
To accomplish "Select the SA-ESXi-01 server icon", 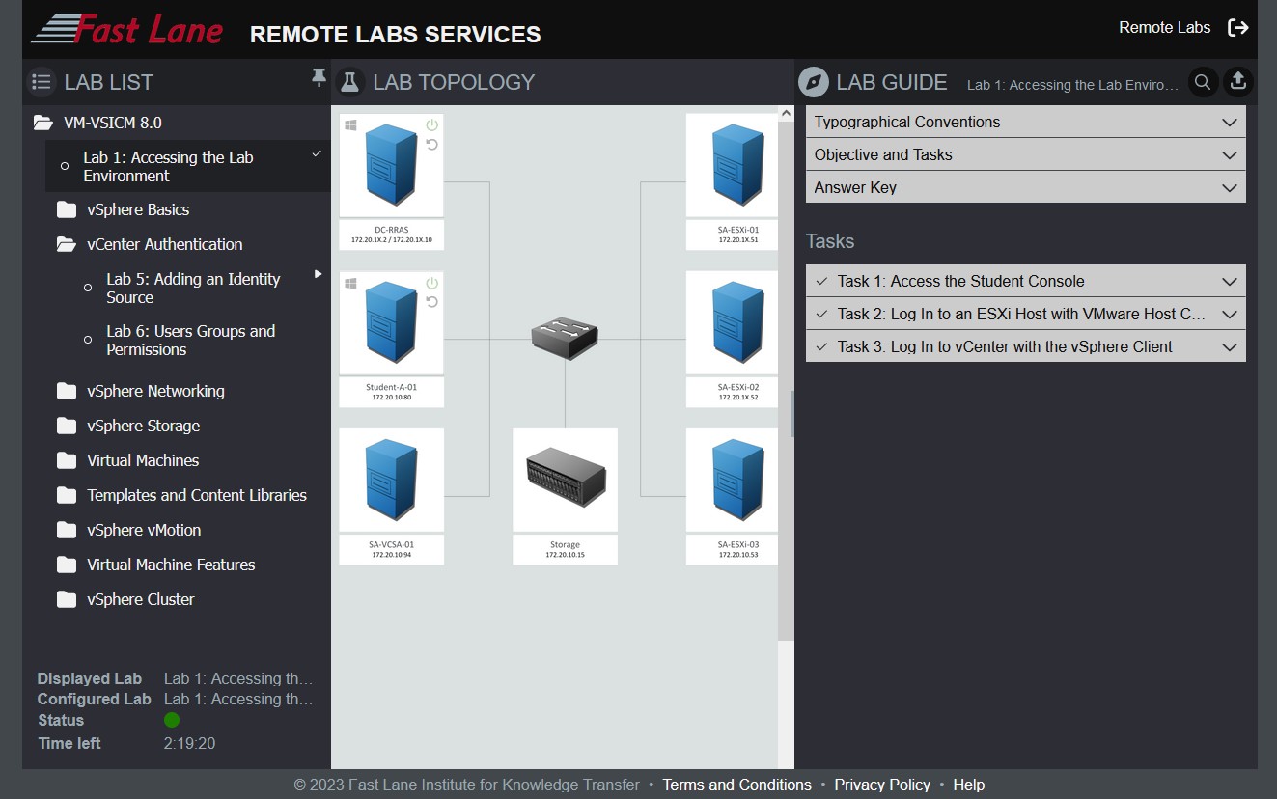I will (x=737, y=164).
